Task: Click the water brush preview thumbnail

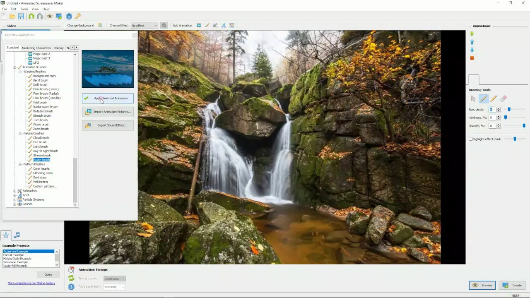Action: coord(108,69)
